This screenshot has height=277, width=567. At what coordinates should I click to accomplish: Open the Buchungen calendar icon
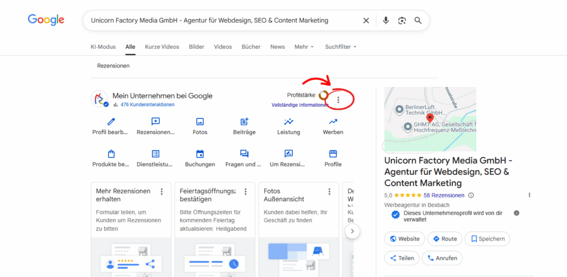click(x=200, y=154)
